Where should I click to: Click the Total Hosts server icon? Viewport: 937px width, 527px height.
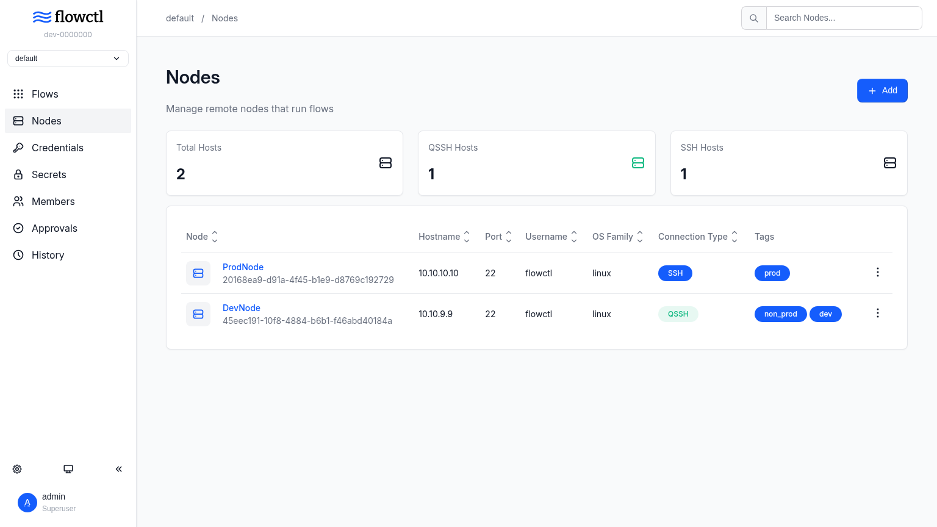tap(386, 163)
